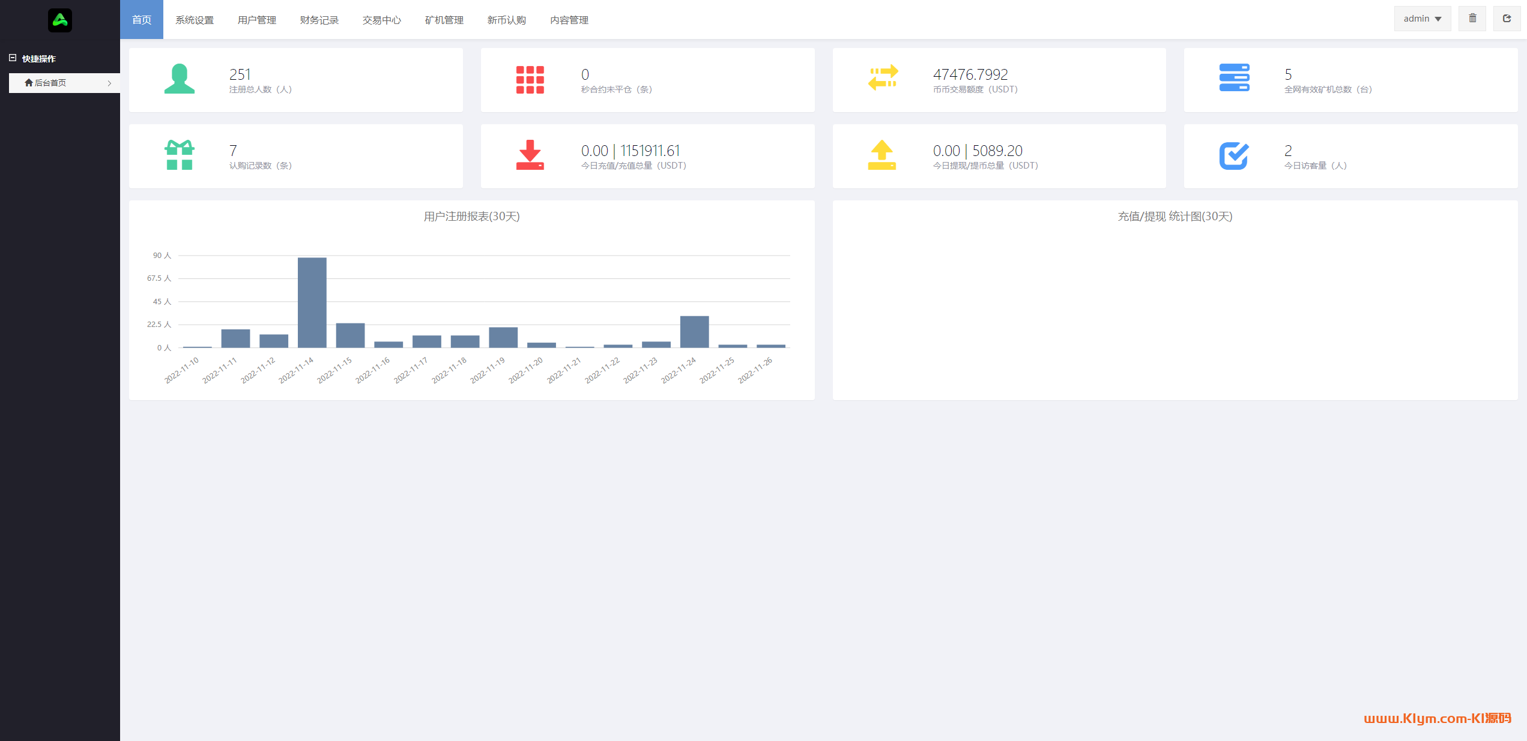Click the blue server miners icon
Image resolution: width=1527 pixels, height=741 pixels.
tap(1234, 78)
